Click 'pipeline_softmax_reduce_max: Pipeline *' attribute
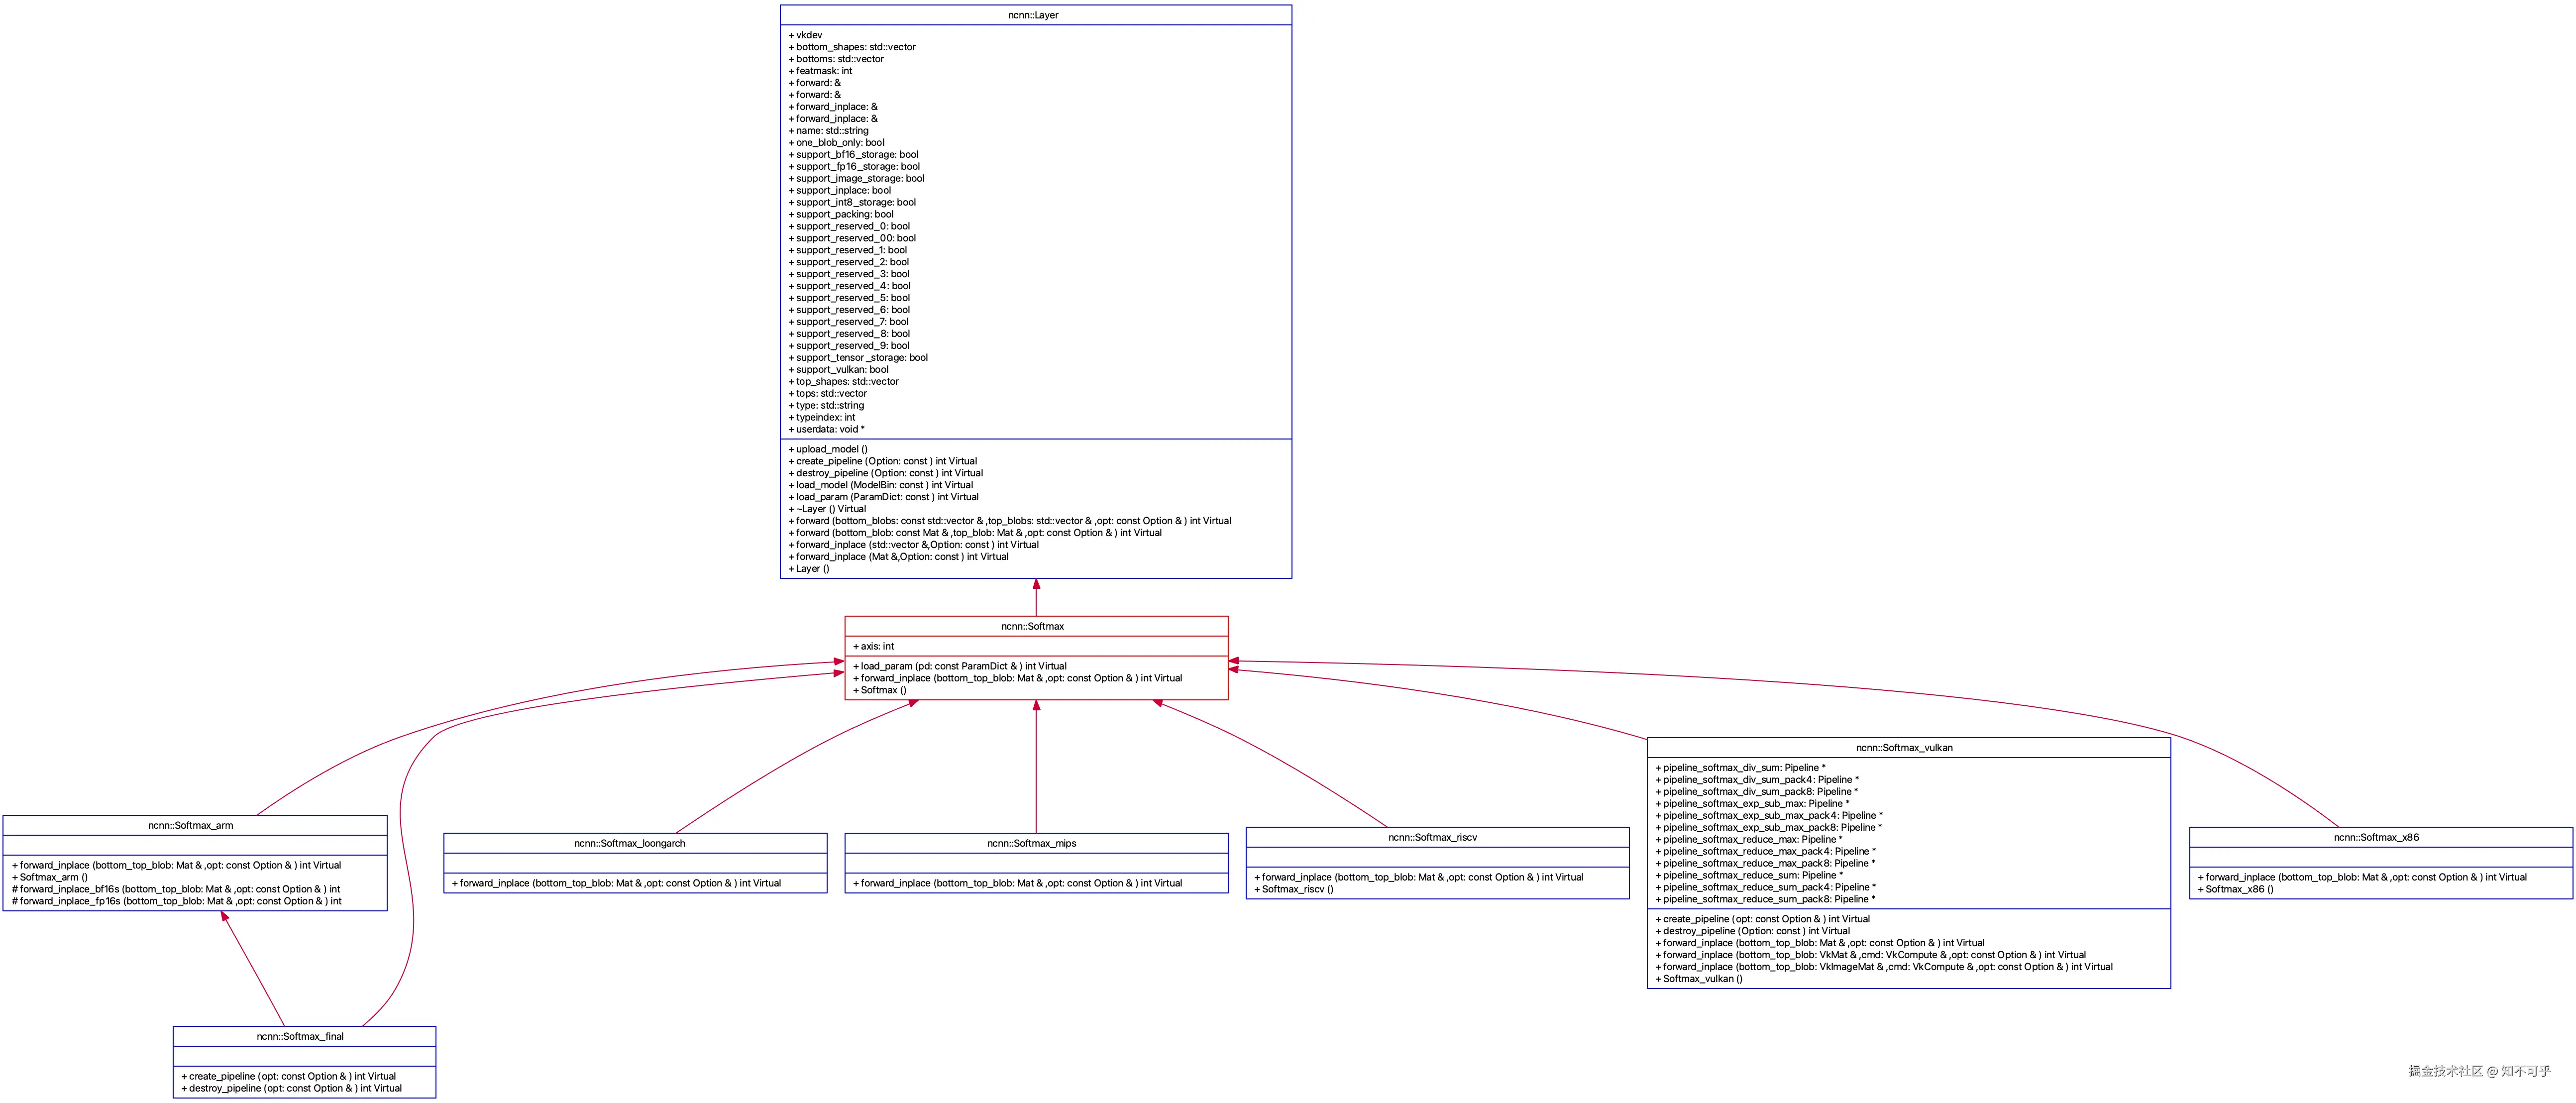The image size is (2576, 1103). tap(1749, 840)
